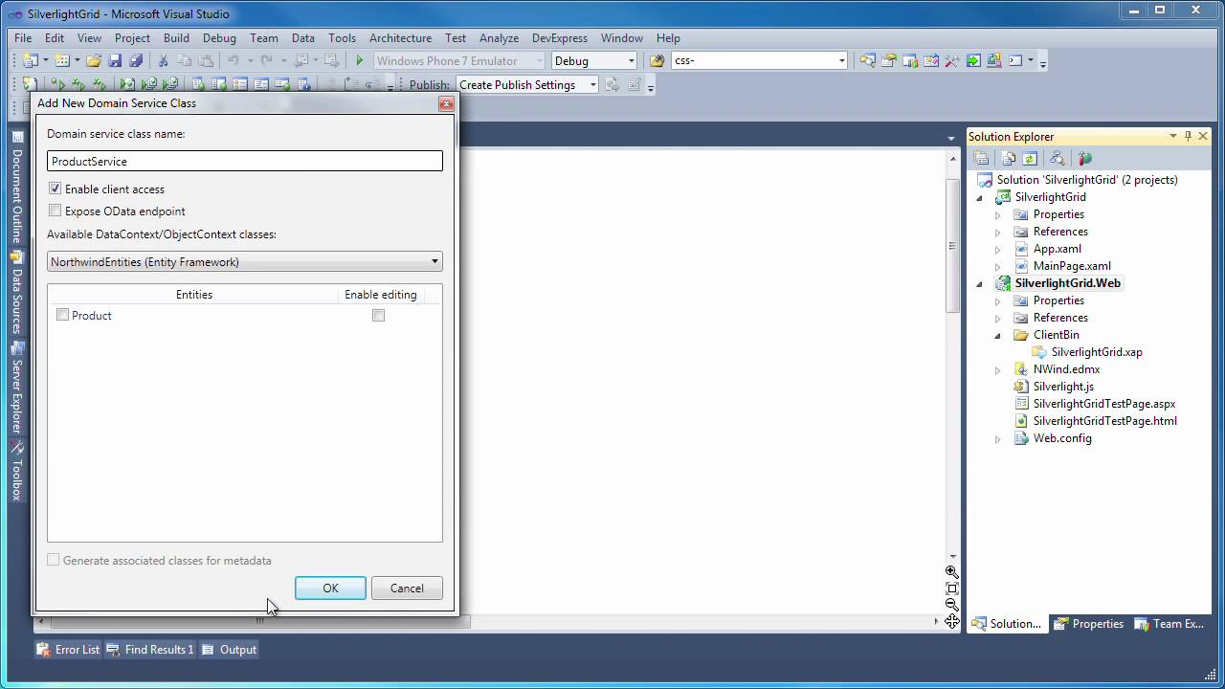Image resolution: width=1225 pixels, height=689 pixels.
Task: Uncheck Enable client access
Action: pyautogui.click(x=55, y=189)
